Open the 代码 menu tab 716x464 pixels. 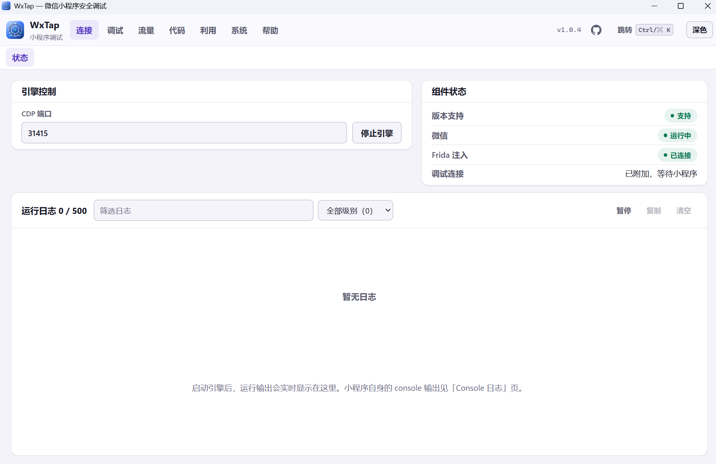coord(177,30)
